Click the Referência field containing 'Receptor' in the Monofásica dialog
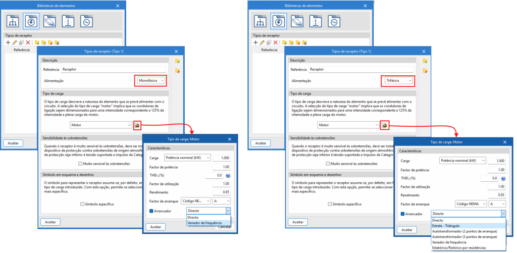 (114, 70)
